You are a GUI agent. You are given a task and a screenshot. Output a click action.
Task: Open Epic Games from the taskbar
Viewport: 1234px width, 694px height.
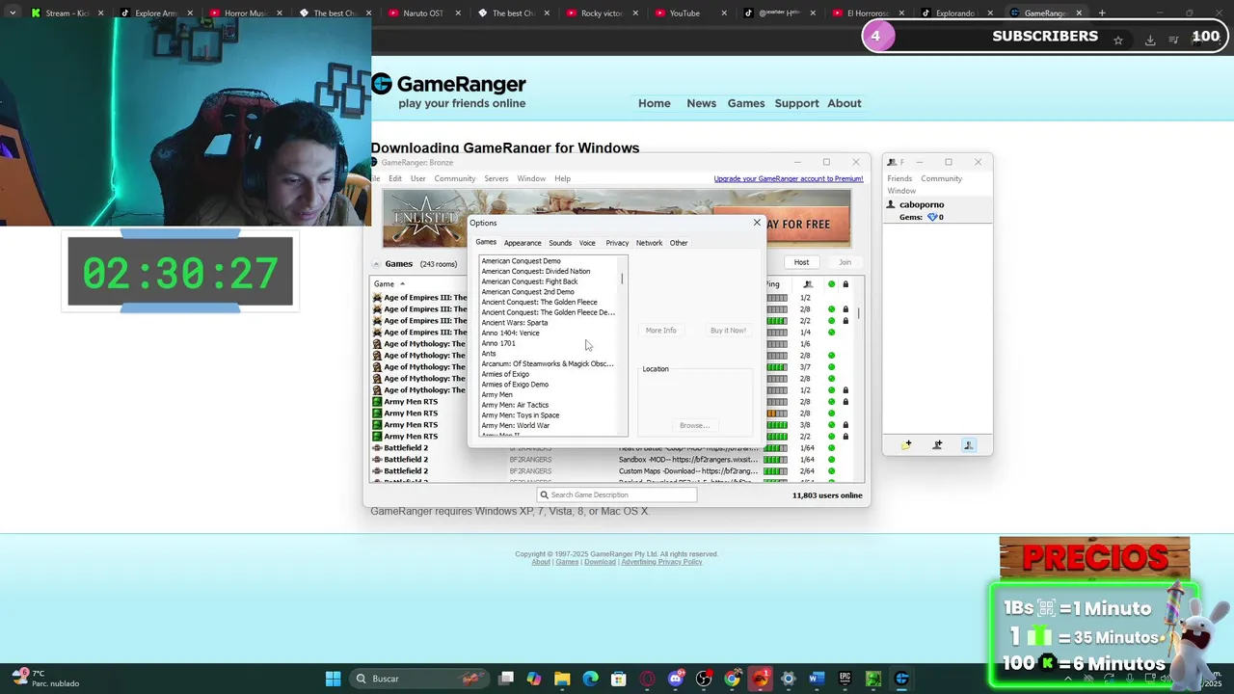(845, 679)
